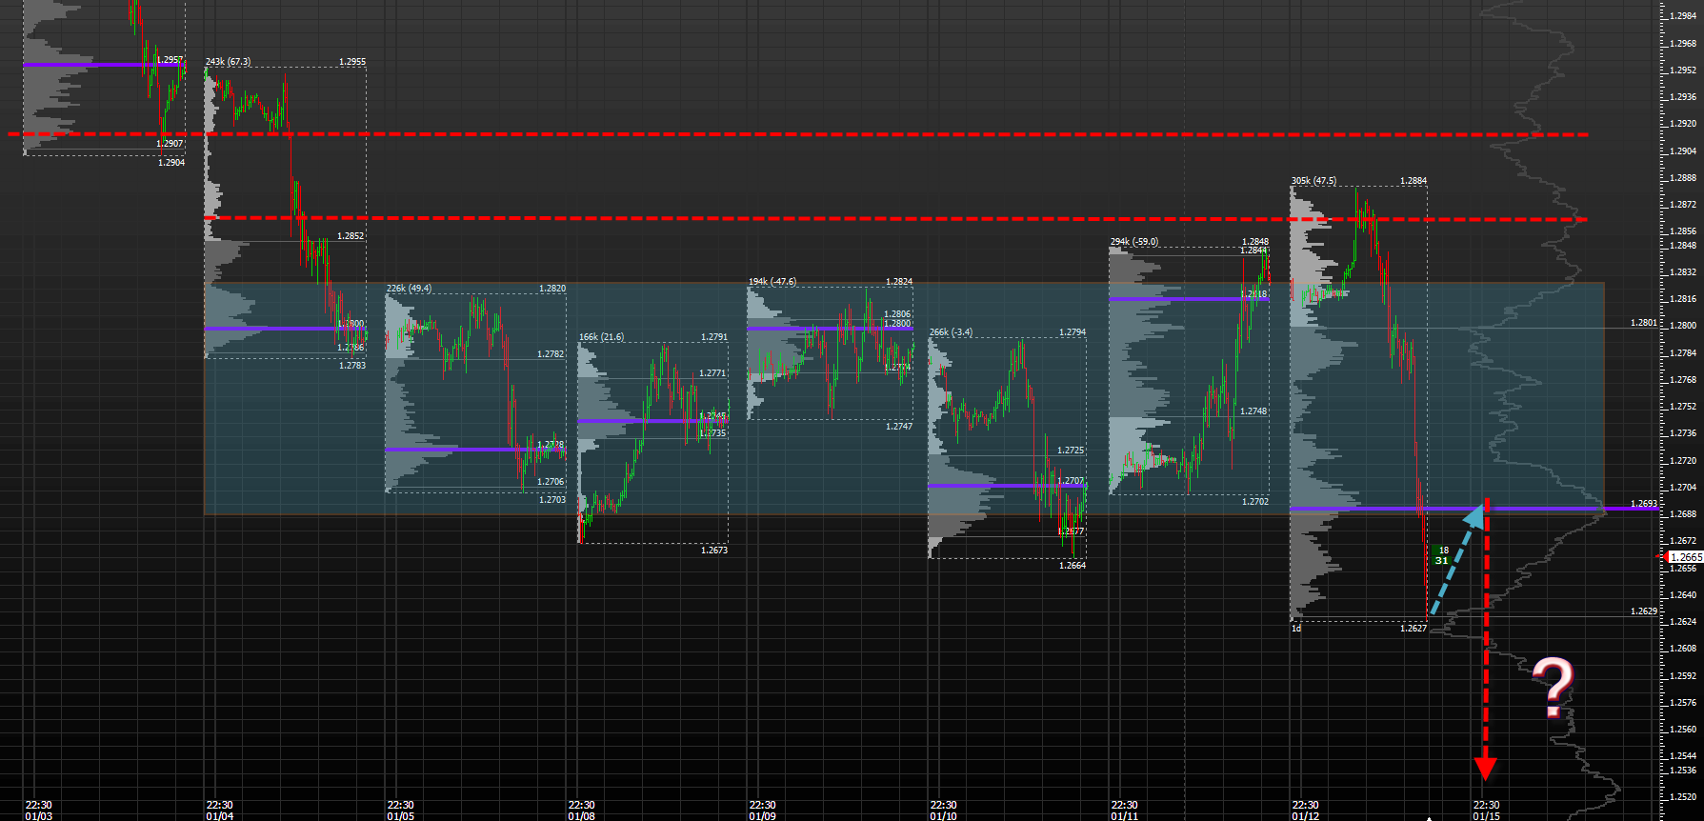The image size is (1704, 821).
Task: Click "1.2872" on the price axis
Action: click(x=1683, y=205)
